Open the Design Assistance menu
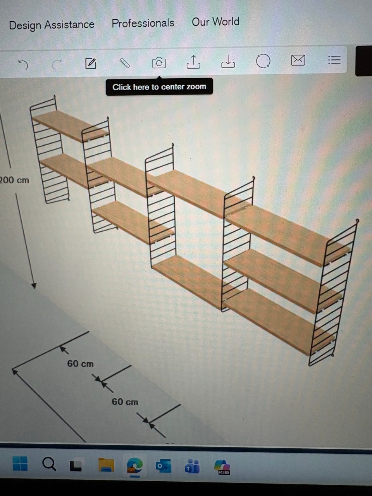This screenshot has width=372, height=496. tap(52, 25)
